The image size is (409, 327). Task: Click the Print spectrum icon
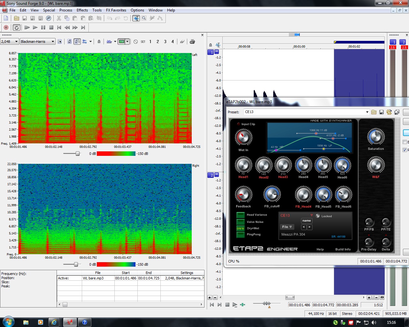click(192, 42)
